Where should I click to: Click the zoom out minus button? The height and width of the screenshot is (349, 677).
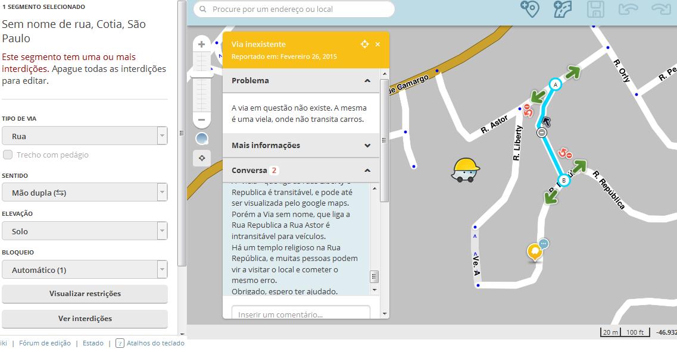pyautogui.click(x=201, y=120)
